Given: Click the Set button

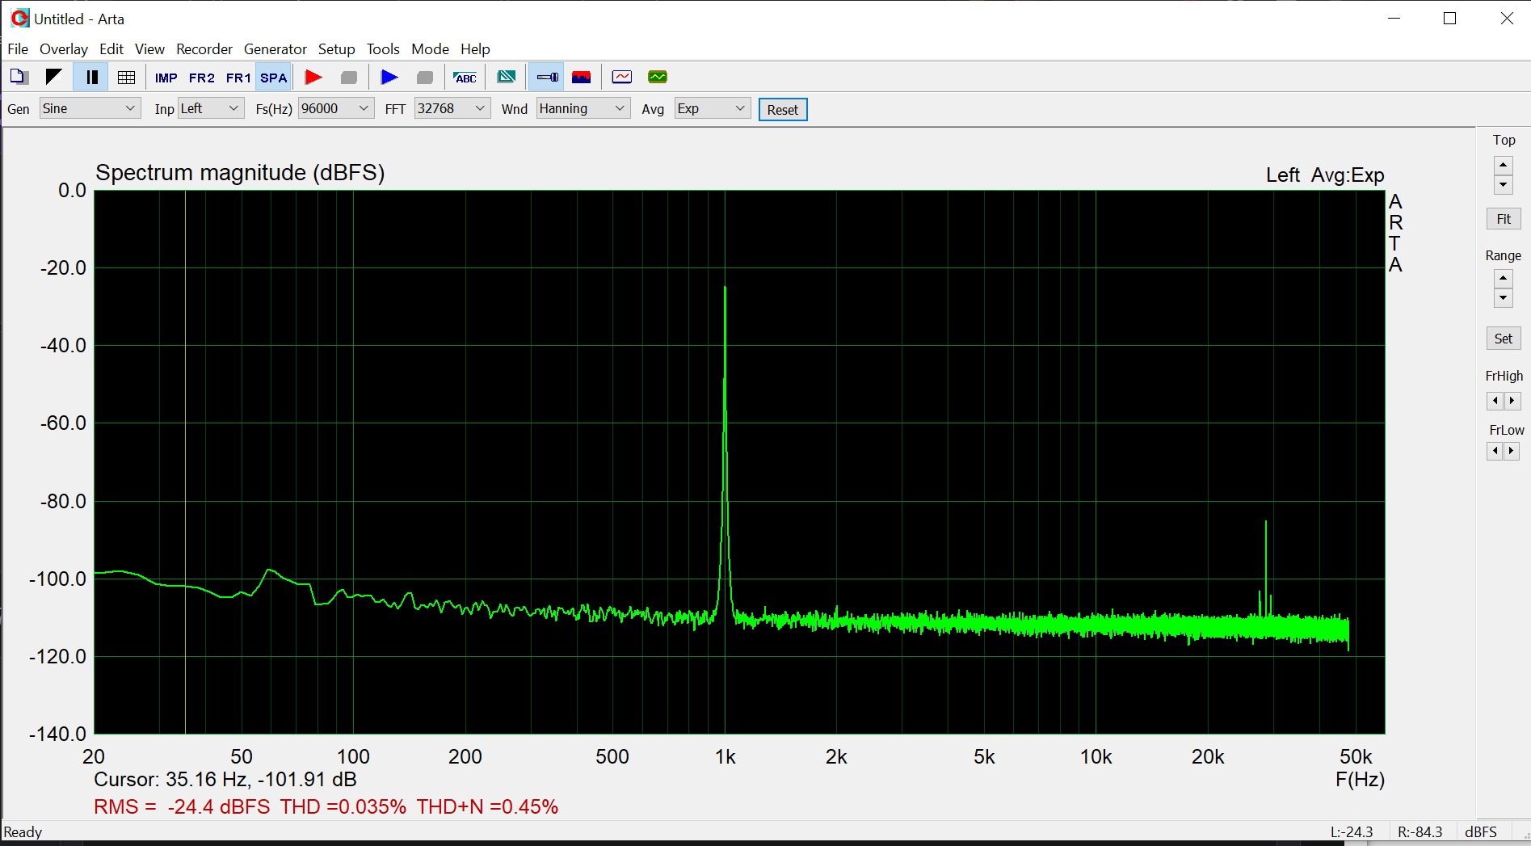Looking at the screenshot, I should pyautogui.click(x=1504, y=339).
